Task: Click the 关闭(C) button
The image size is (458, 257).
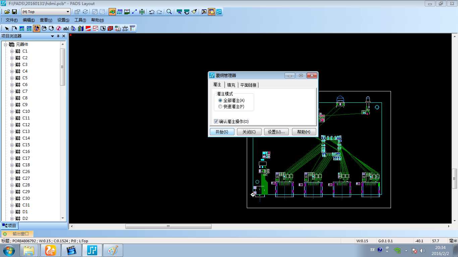Action: (249, 132)
